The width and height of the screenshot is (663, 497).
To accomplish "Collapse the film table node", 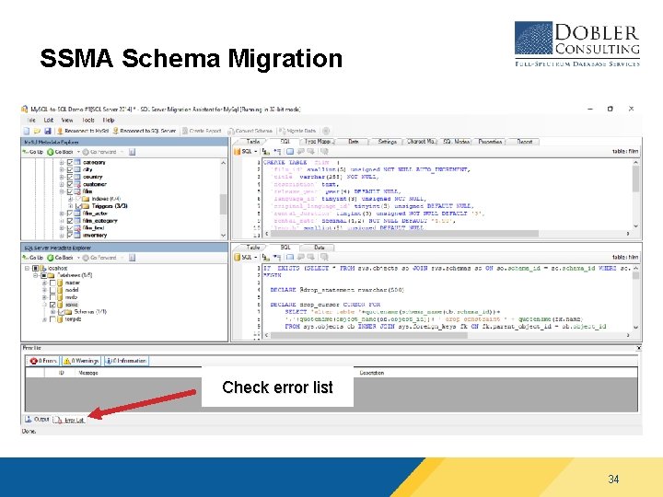I will click(62, 191).
